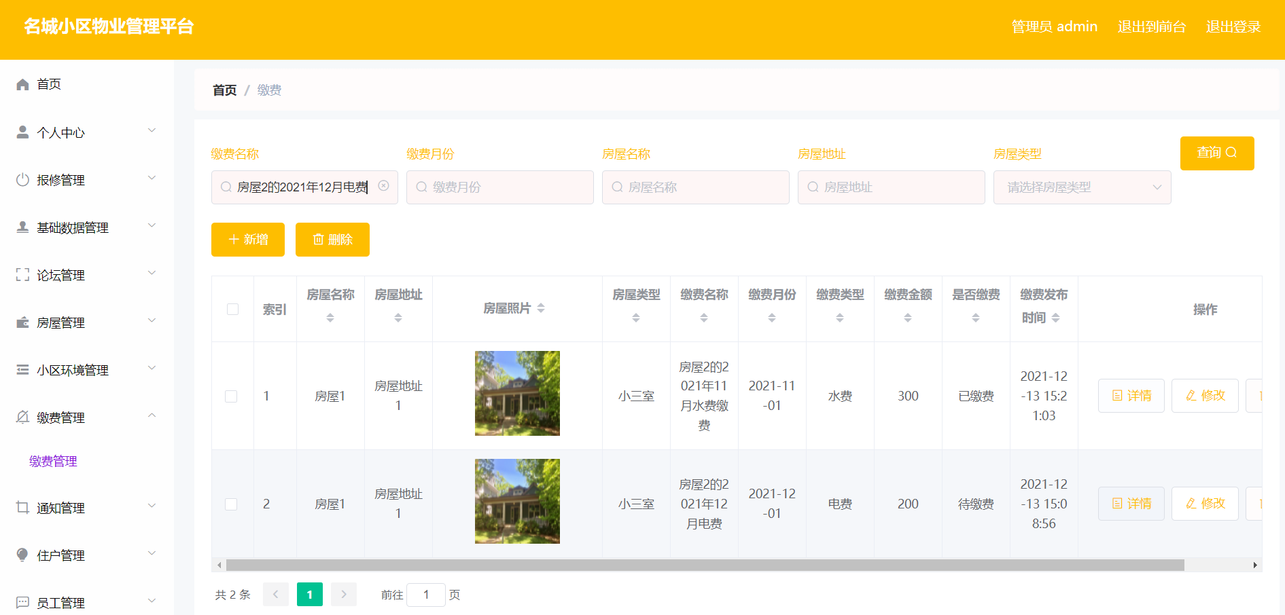Click the home icon beside 首页 in sidebar
The width and height of the screenshot is (1285, 615).
[x=22, y=84]
